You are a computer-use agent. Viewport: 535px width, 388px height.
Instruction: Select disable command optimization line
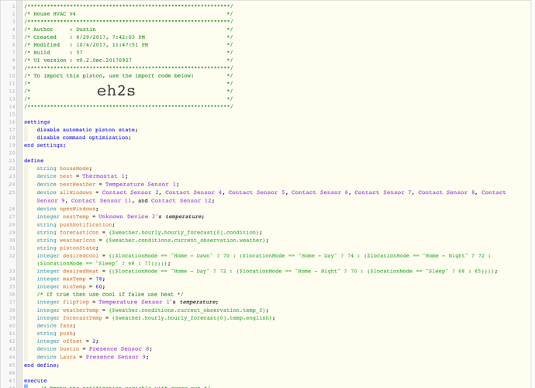click(x=84, y=137)
